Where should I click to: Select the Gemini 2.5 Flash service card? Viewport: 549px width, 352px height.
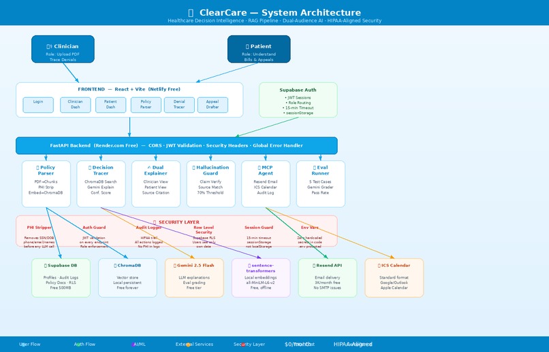click(x=194, y=278)
